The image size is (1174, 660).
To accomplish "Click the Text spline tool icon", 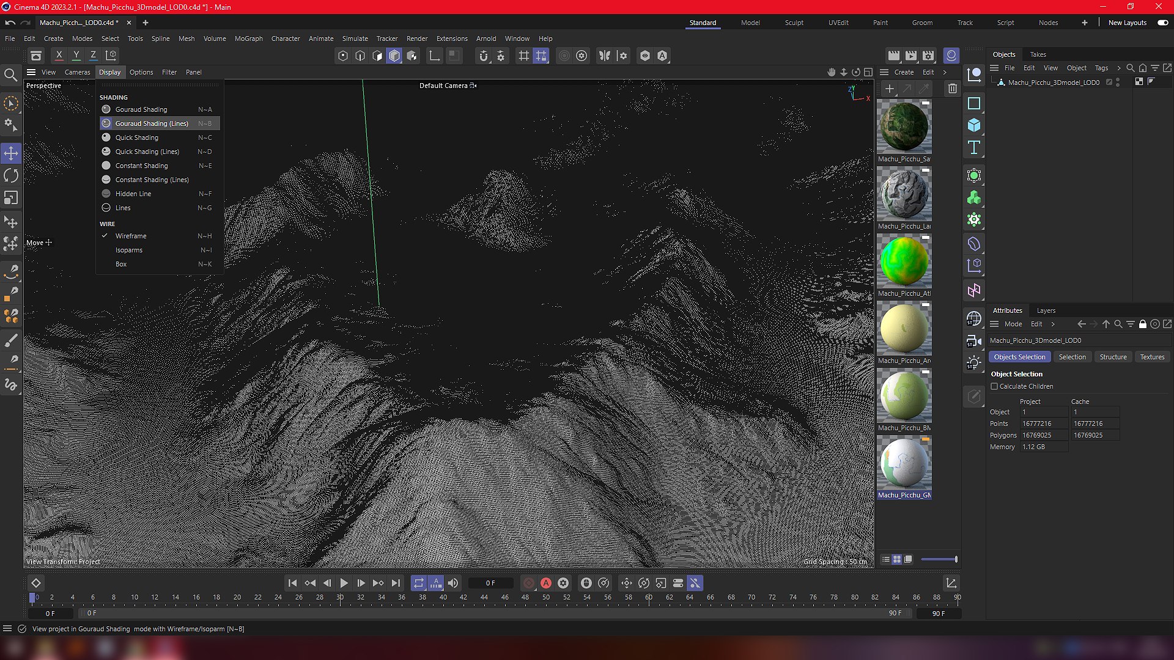I will pyautogui.click(x=974, y=147).
